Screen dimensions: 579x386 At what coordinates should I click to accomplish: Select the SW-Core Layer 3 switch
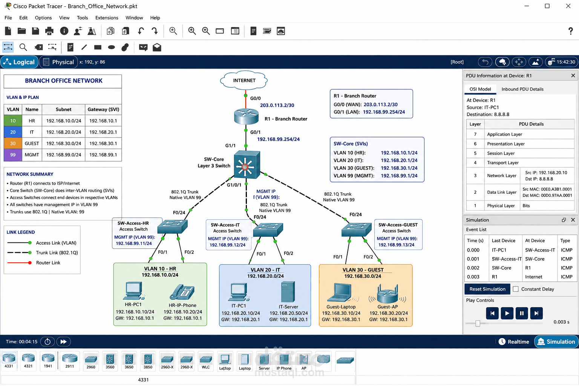point(247,164)
